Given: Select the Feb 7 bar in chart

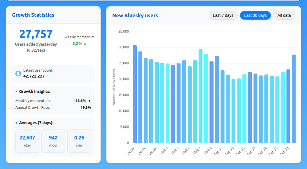Looking at the screenshot, I should [200, 96].
